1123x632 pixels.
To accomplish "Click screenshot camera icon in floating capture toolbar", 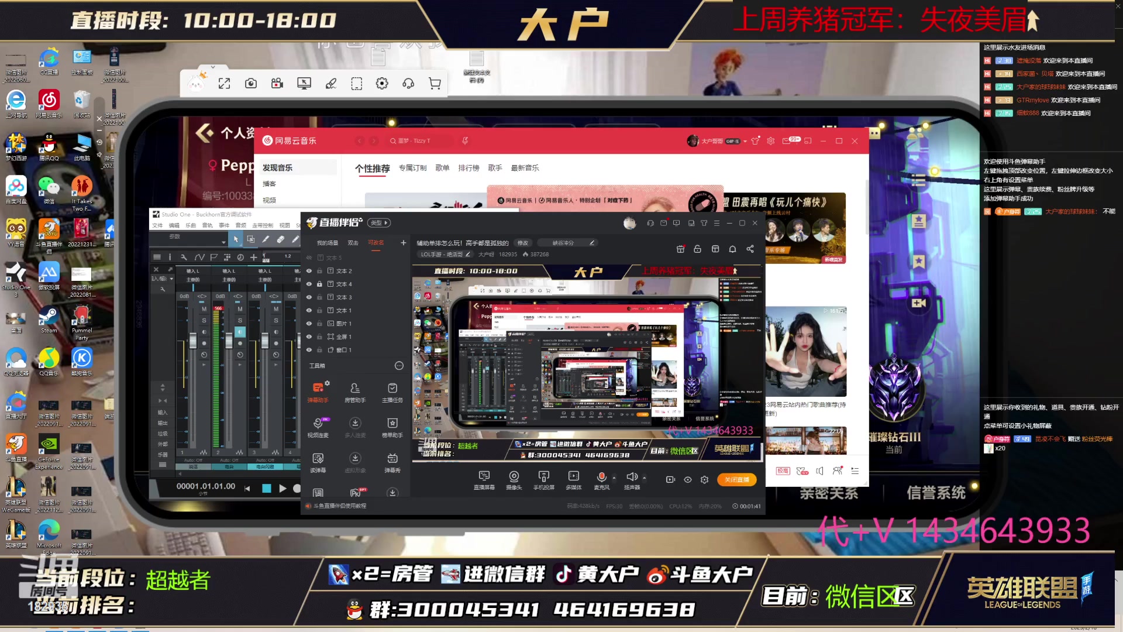I will tap(251, 84).
